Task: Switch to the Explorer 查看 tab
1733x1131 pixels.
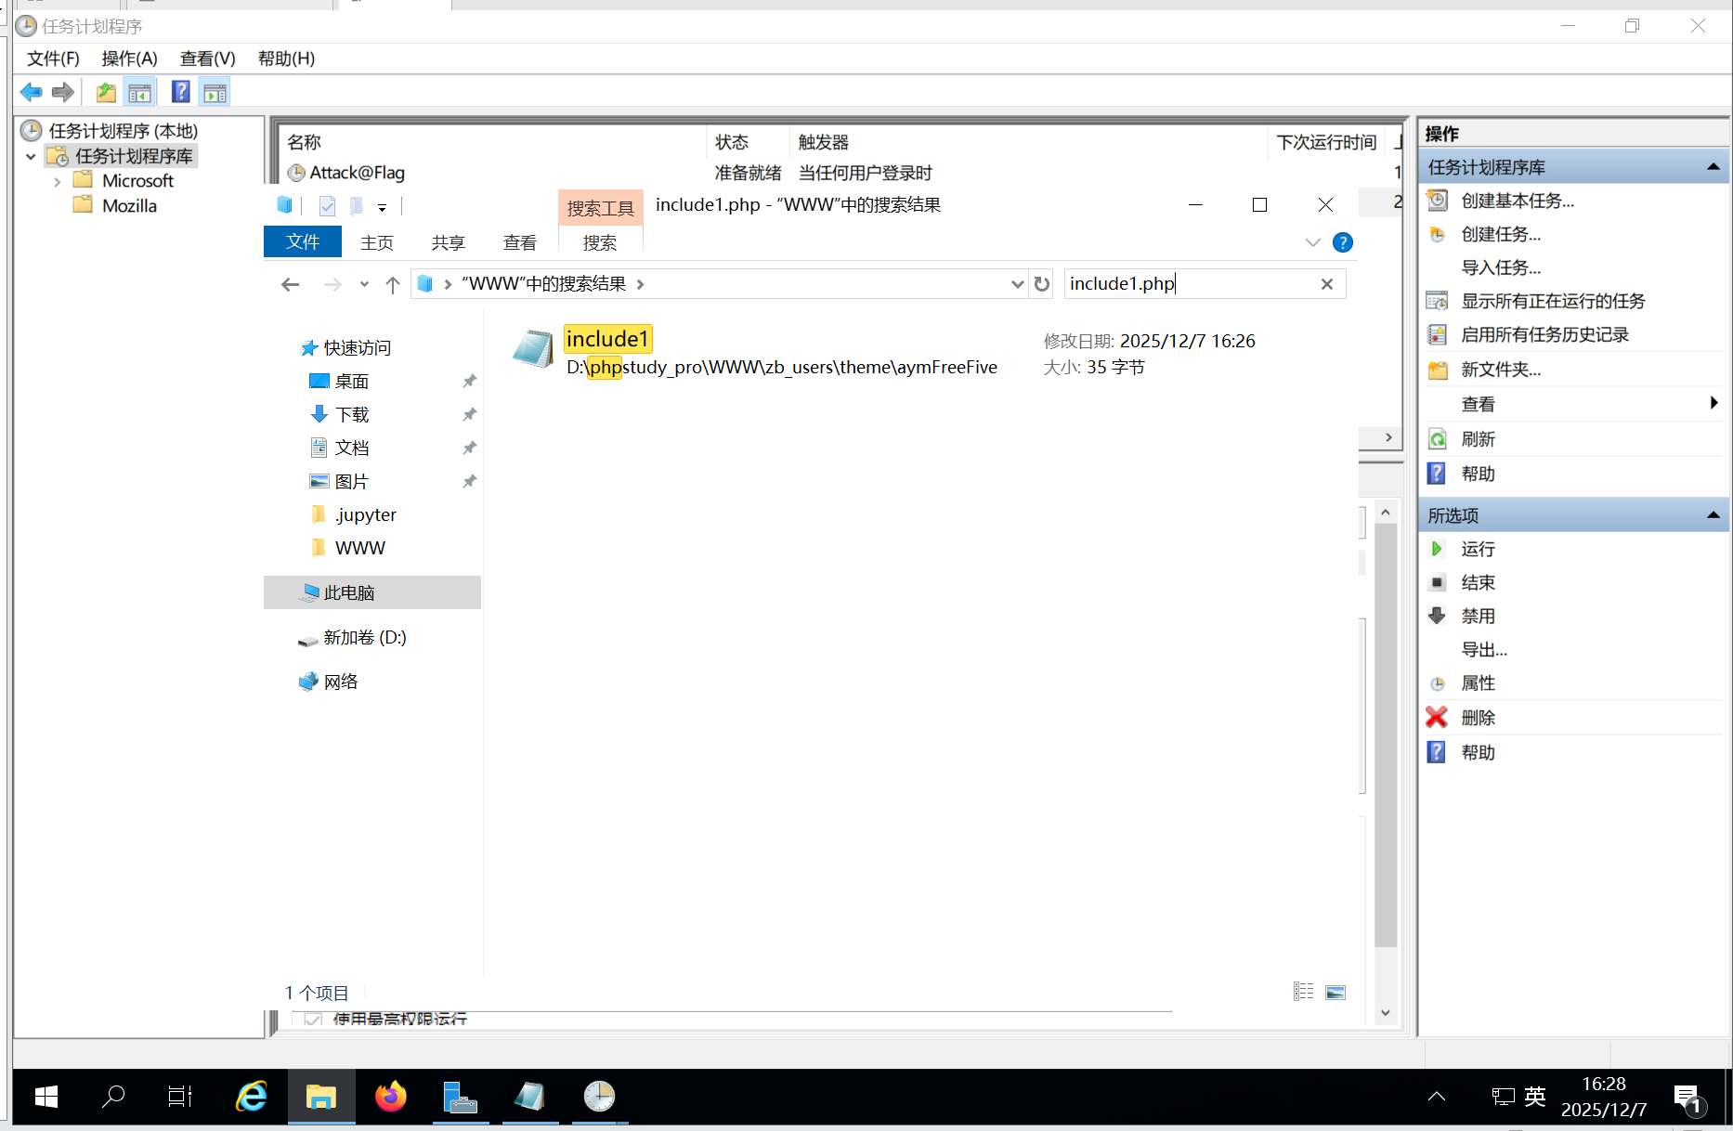Action: [519, 242]
